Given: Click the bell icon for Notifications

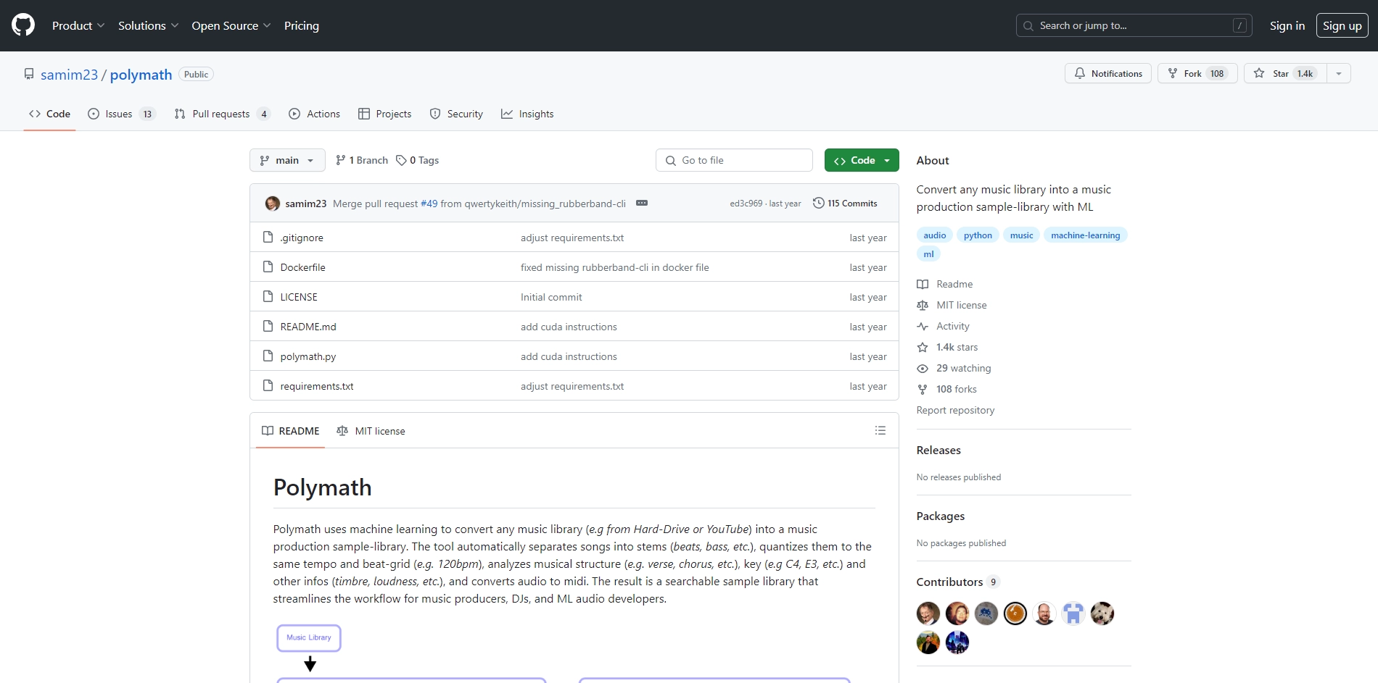Looking at the screenshot, I should [x=1080, y=74].
